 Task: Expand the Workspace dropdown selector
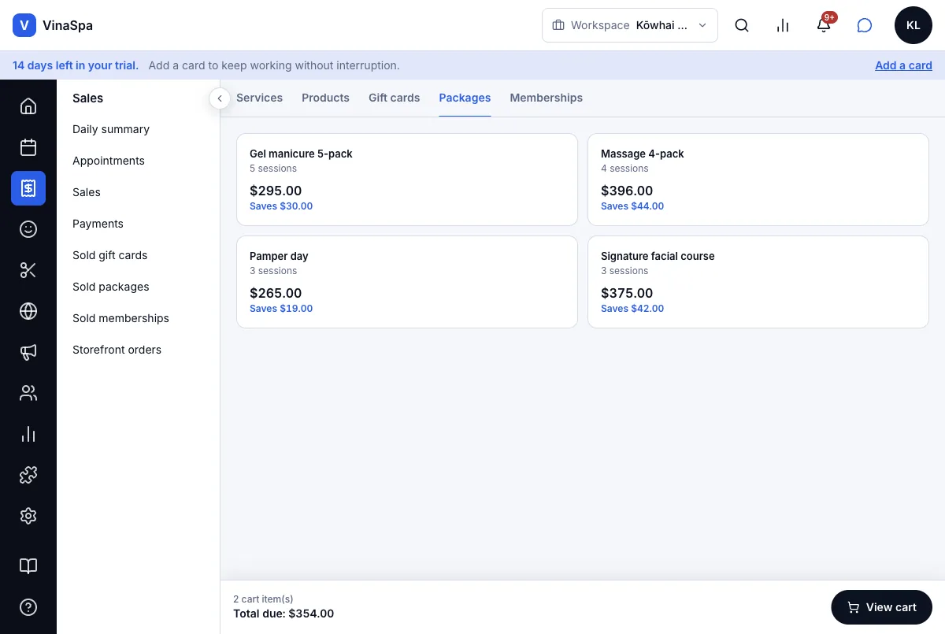(x=630, y=25)
